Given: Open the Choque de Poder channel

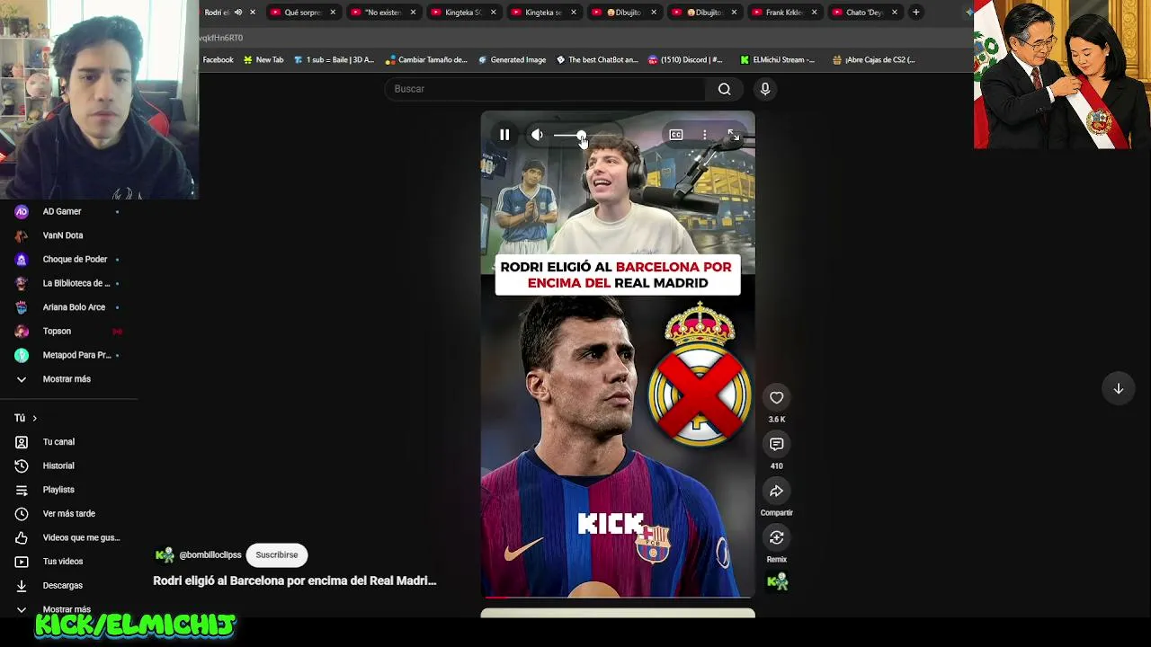Looking at the screenshot, I should pos(75,260).
